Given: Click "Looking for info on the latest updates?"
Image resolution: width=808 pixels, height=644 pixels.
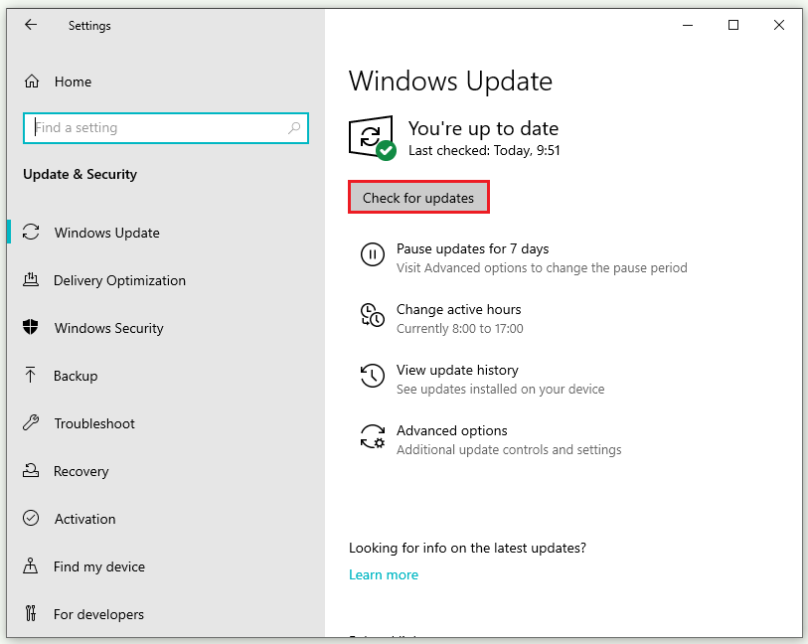Looking at the screenshot, I should point(467,548).
